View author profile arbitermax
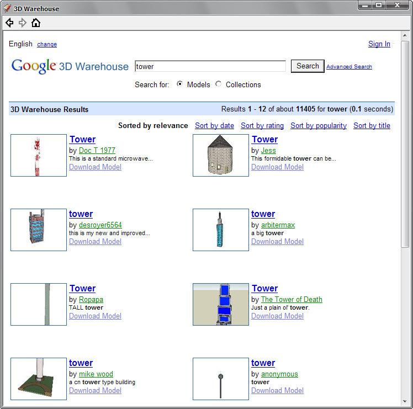 278,225
